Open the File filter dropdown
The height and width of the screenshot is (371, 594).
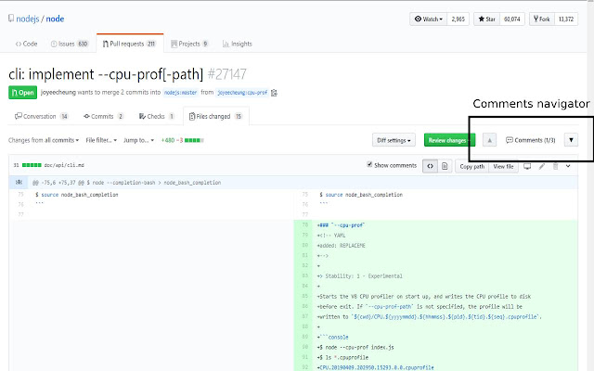click(101, 140)
